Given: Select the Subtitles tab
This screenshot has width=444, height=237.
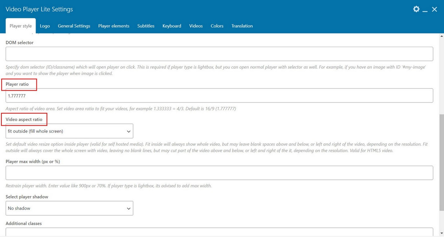Looking at the screenshot, I should pyautogui.click(x=146, y=26).
